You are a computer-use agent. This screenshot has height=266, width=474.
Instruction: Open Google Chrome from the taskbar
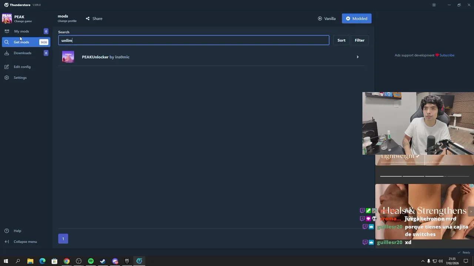click(x=67, y=261)
